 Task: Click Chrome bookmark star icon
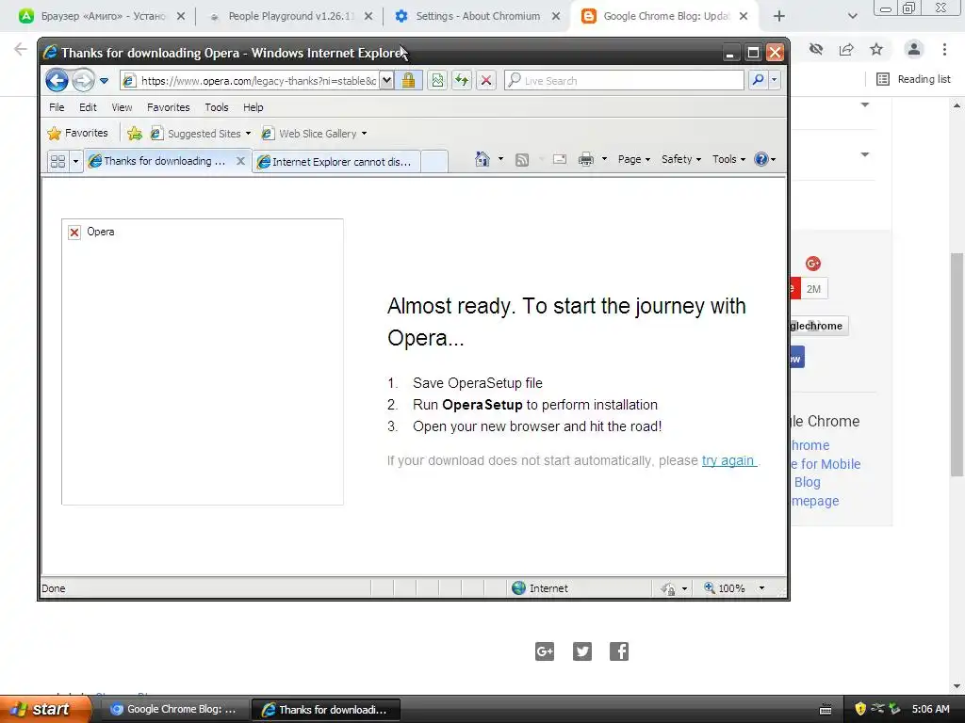(x=876, y=49)
